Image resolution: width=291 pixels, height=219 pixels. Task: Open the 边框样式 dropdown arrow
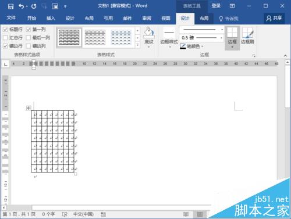click(169, 47)
